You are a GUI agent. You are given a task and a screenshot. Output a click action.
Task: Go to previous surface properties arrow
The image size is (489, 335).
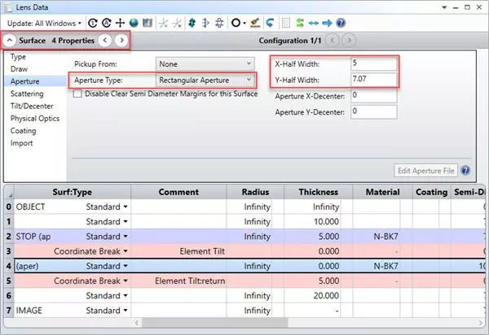(104, 40)
